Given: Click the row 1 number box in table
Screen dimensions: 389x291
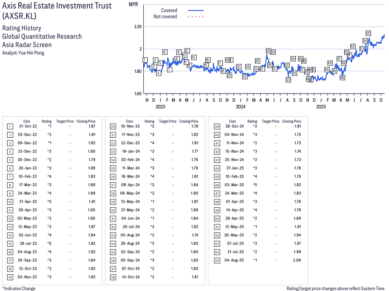Looking at the screenshot, I should coord(10,127).
